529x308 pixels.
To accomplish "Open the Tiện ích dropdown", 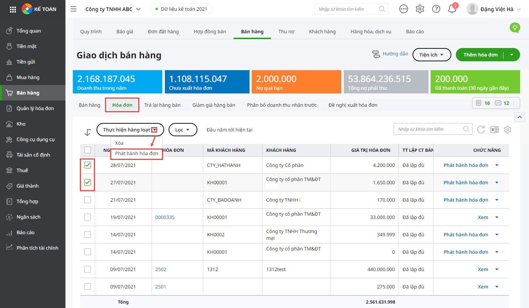I will coord(432,55).
